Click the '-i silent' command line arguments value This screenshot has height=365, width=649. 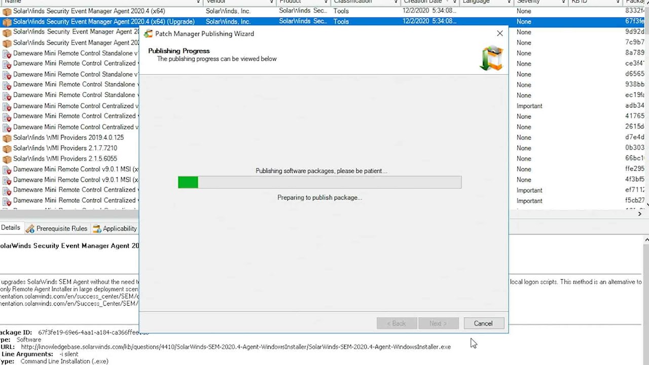pyautogui.click(x=68, y=354)
